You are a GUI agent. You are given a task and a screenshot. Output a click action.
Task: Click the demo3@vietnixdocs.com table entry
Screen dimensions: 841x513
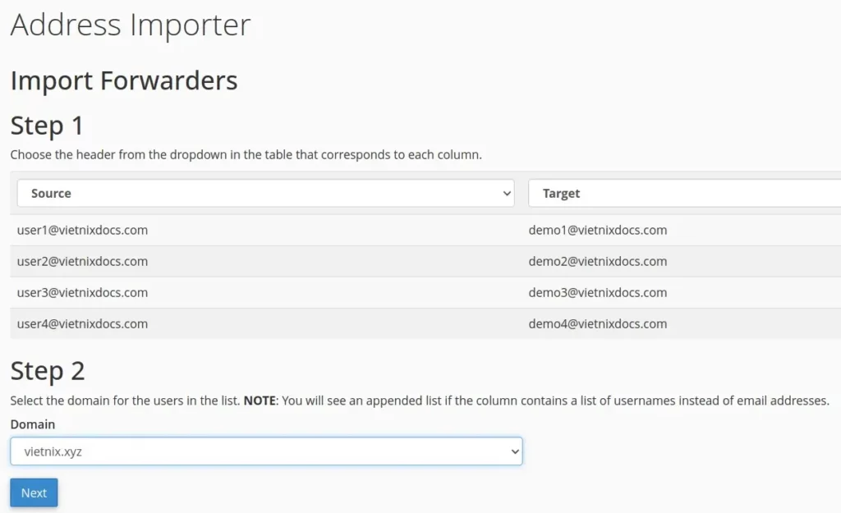pos(597,292)
